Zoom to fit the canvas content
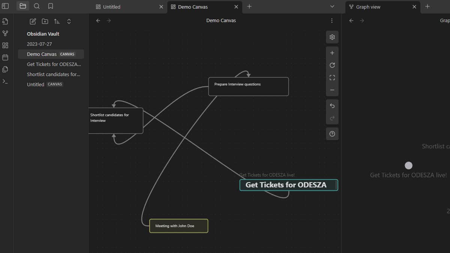This screenshot has width=450, height=253. tap(332, 78)
